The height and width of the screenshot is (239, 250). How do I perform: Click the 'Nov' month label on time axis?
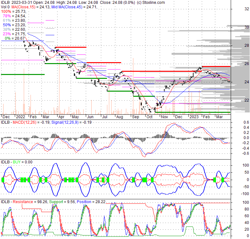[165, 117]
